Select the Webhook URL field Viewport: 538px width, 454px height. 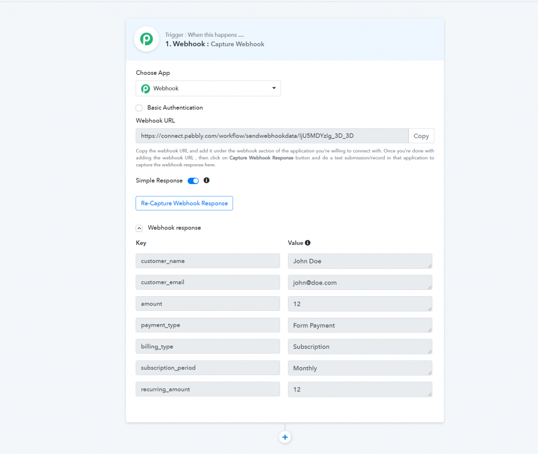point(272,136)
